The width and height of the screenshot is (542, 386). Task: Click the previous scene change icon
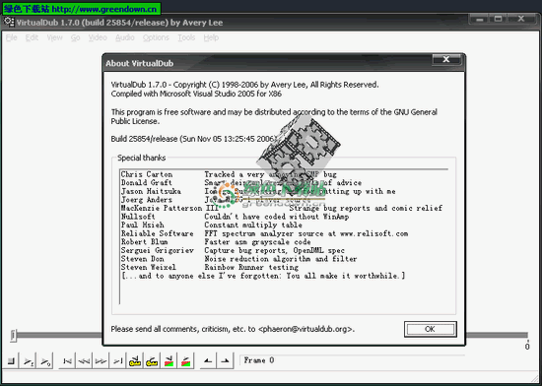coord(169,361)
